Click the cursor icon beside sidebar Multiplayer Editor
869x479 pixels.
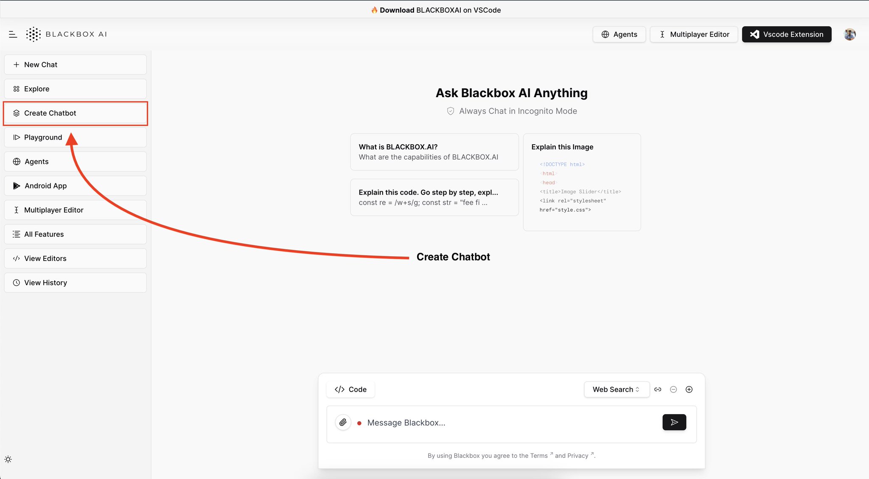16,210
